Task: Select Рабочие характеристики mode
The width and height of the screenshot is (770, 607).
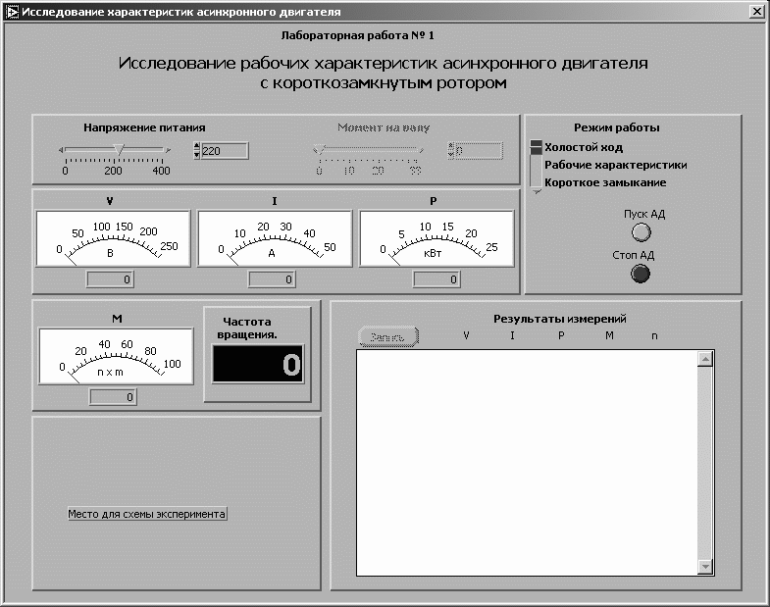Action: (x=615, y=165)
